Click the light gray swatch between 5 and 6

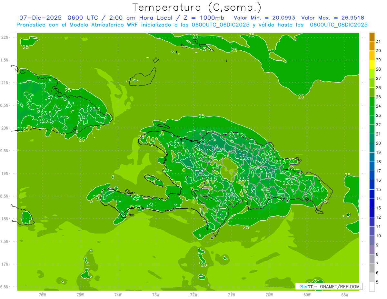tap(372, 277)
